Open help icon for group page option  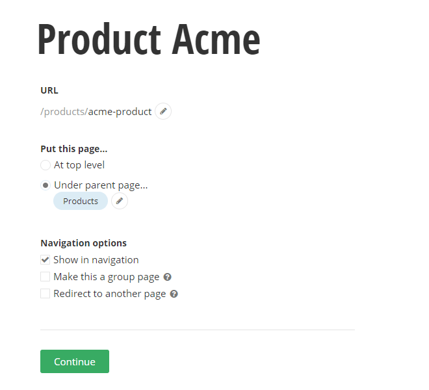tap(168, 277)
